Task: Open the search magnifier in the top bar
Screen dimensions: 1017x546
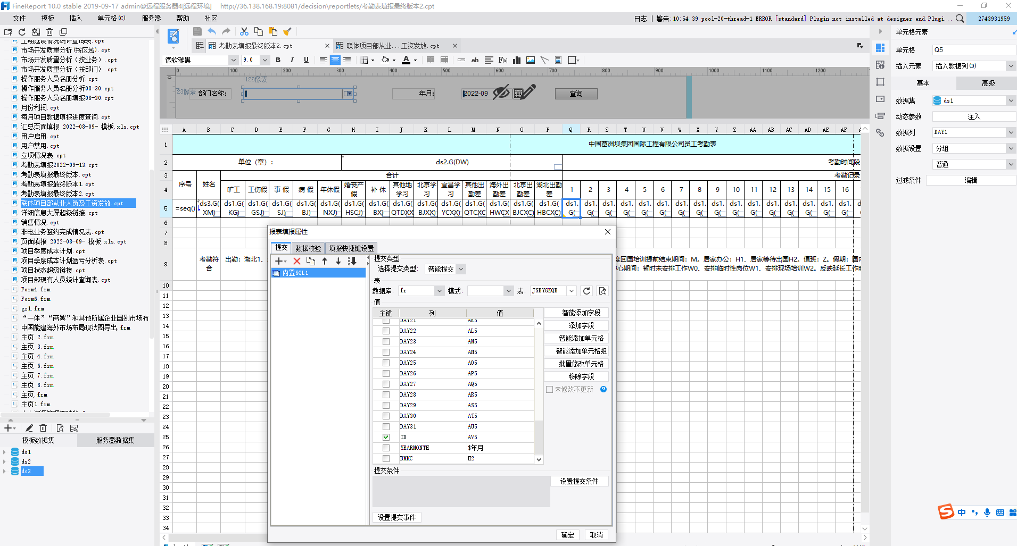Action: (960, 19)
